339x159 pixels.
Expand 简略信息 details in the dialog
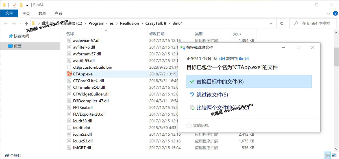(198, 126)
